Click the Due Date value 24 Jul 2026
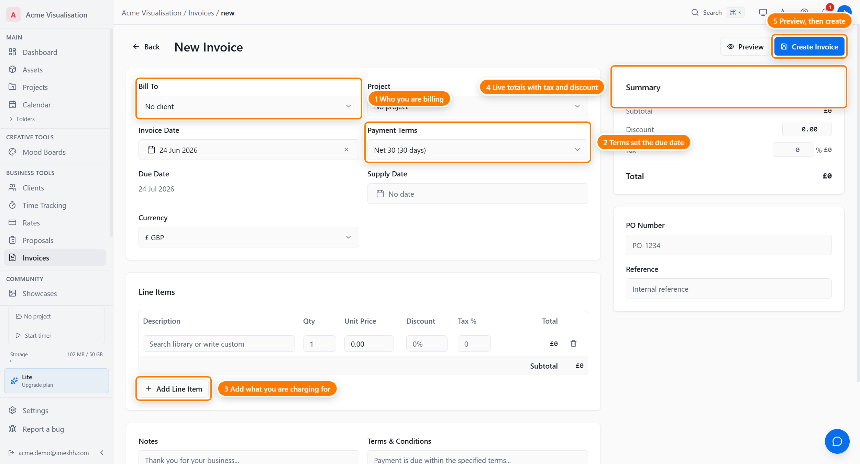This screenshot has width=860, height=464. (x=156, y=189)
